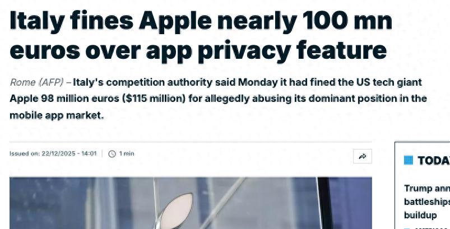Click the "Issued on: 22/12/2025 - 14:01" date
Screen dimensions: 450x229
(53, 153)
